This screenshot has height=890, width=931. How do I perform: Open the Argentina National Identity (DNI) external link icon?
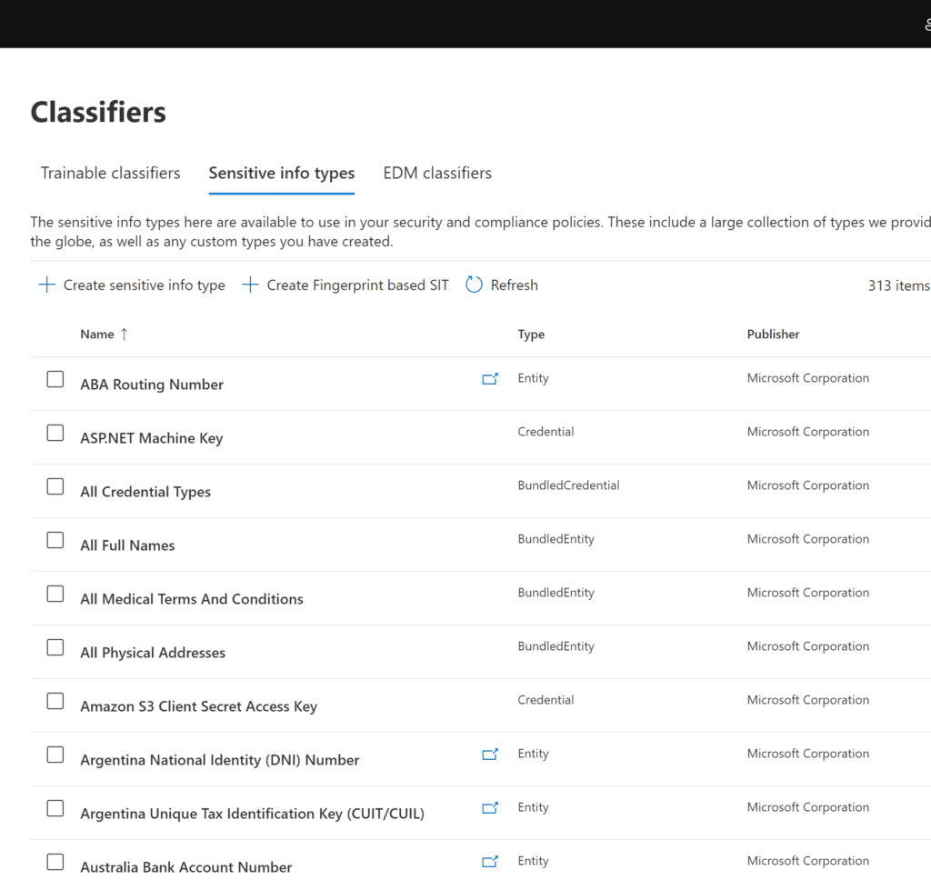click(490, 754)
